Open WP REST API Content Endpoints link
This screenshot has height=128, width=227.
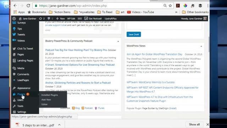pos(162,90)
